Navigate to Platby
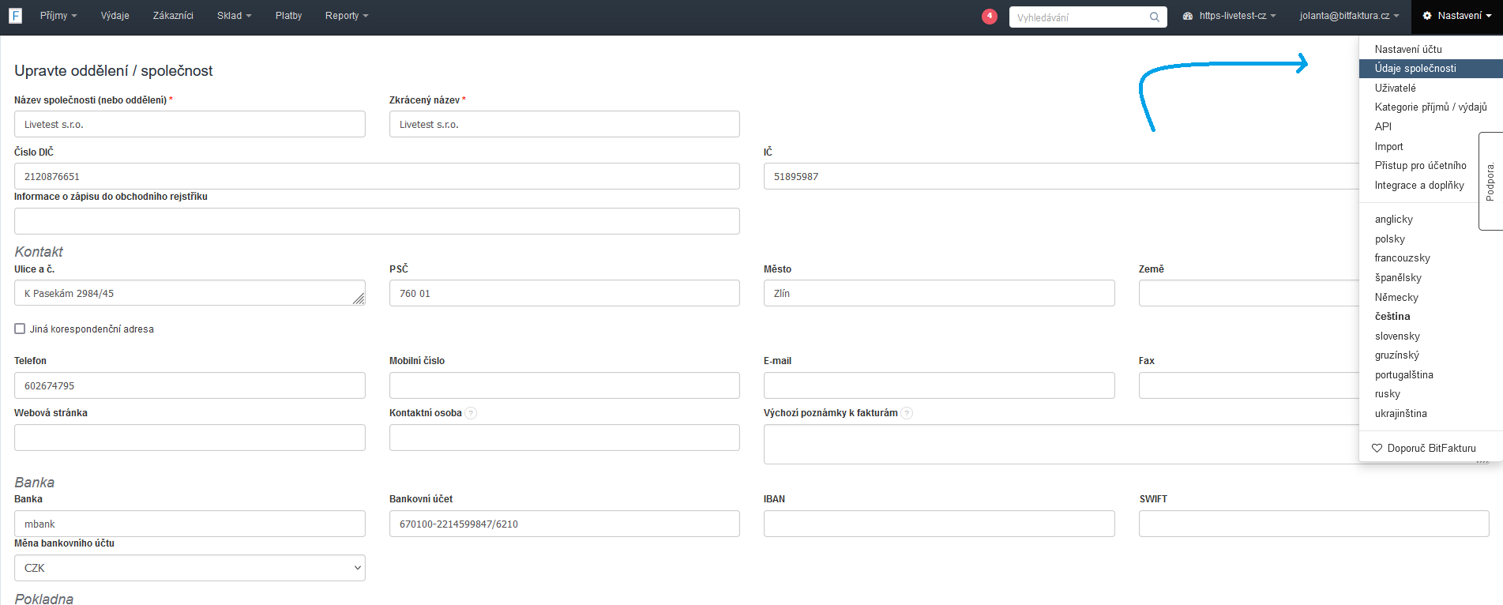Screen dimensions: 1503x605 click(x=288, y=16)
